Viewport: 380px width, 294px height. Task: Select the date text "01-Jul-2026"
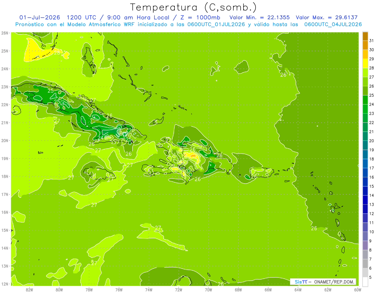point(40,17)
